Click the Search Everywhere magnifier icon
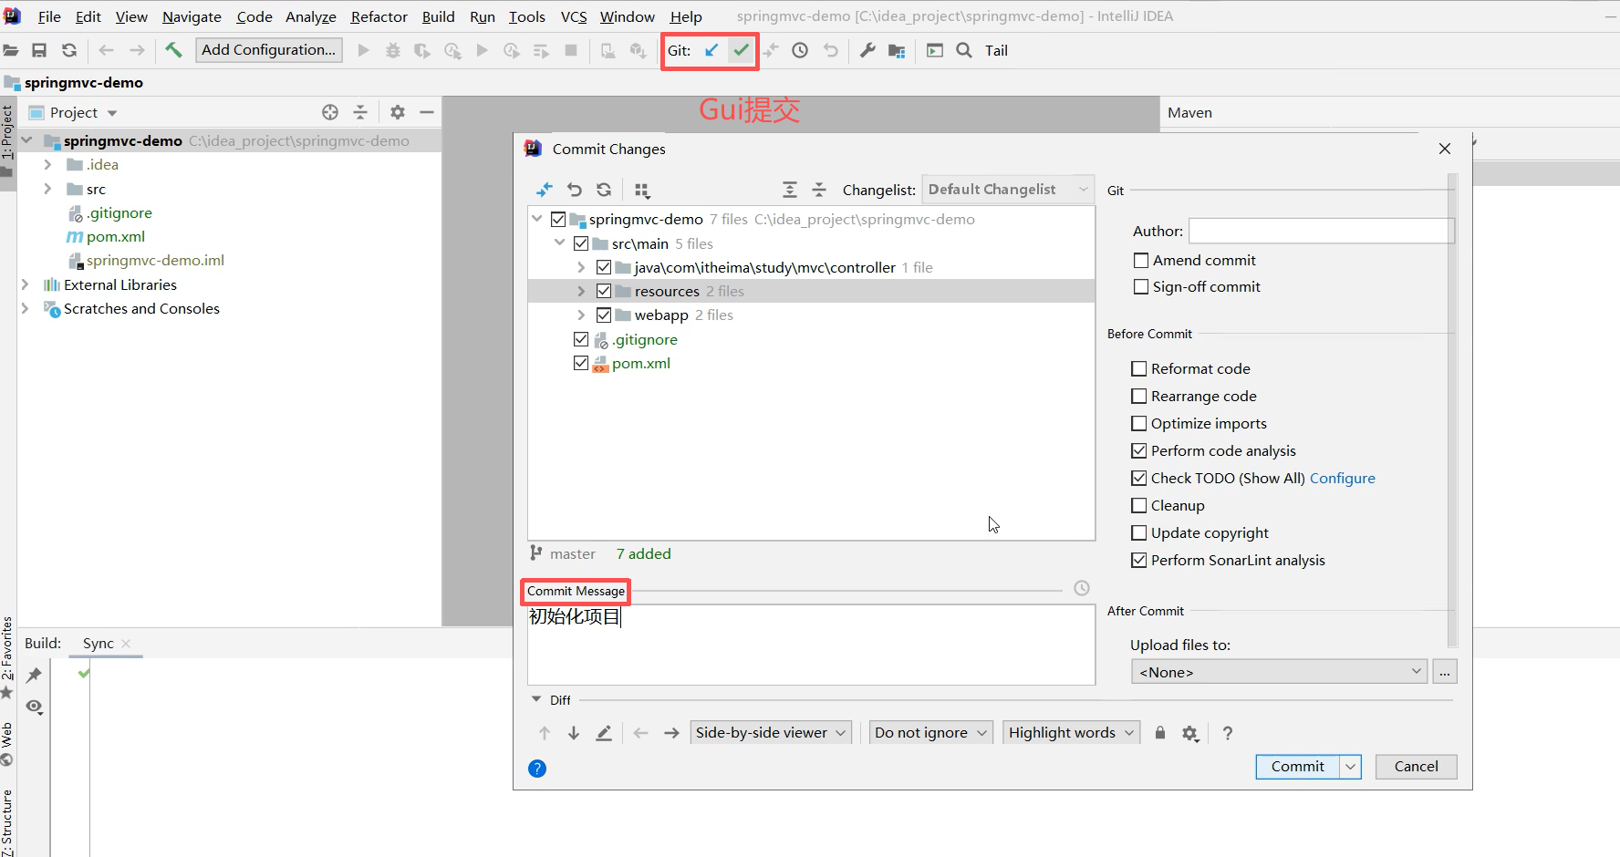 pyautogui.click(x=964, y=50)
